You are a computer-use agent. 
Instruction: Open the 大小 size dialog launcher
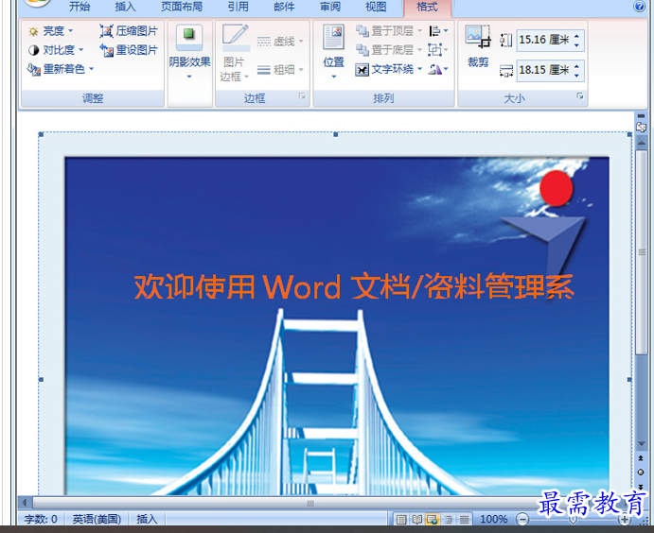tap(580, 96)
